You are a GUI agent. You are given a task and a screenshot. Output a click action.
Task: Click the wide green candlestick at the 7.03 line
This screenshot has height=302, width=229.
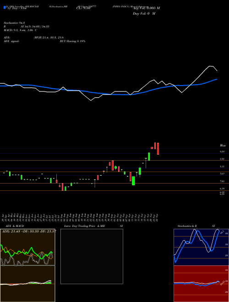tap(133, 181)
